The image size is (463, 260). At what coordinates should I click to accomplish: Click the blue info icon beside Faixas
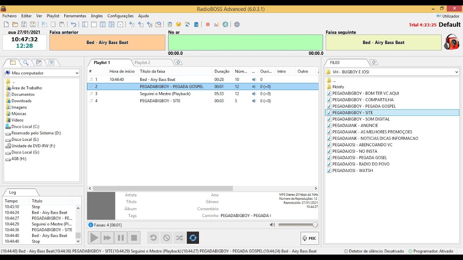pos(91,225)
